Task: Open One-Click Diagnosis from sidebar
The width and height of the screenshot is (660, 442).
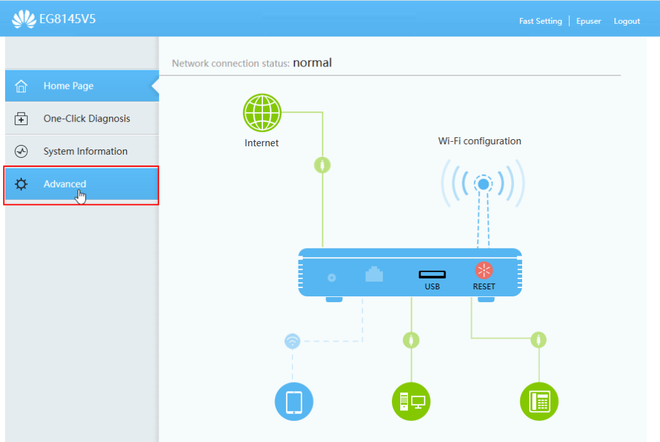Action: click(86, 119)
